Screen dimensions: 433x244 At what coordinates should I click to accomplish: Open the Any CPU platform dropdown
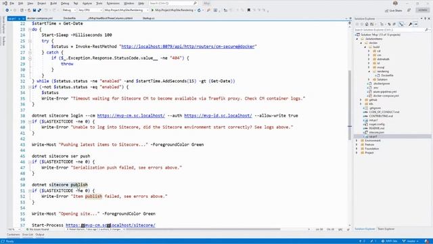coord(90,10)
